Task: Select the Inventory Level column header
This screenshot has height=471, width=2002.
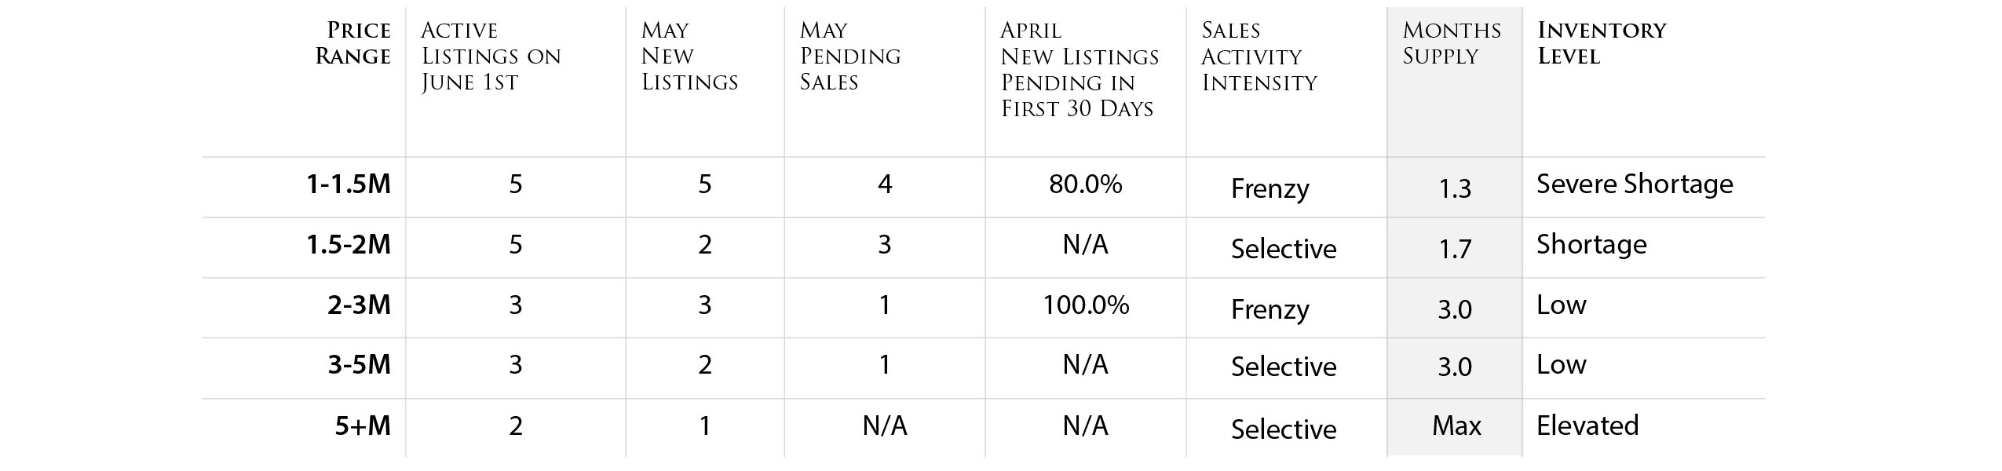Action: tap(1602, 43)
